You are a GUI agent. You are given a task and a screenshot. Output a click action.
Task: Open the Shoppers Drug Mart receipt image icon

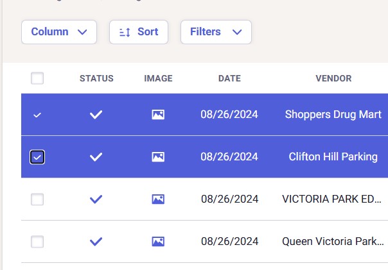pos(158,115)
